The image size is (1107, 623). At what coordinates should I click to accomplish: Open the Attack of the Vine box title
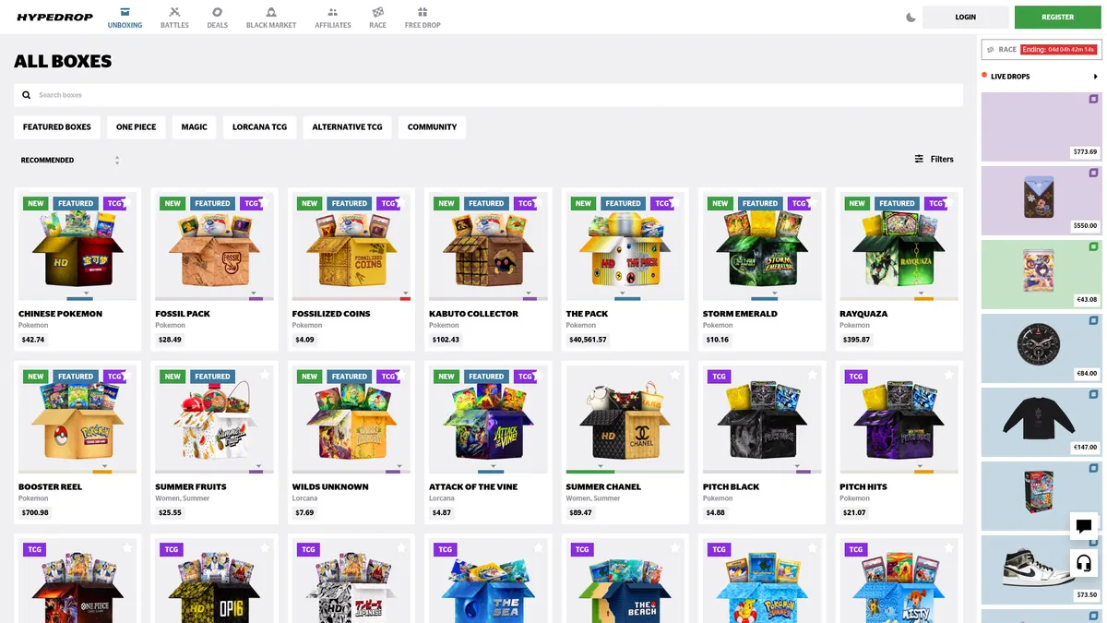click(x=473, y=486)
